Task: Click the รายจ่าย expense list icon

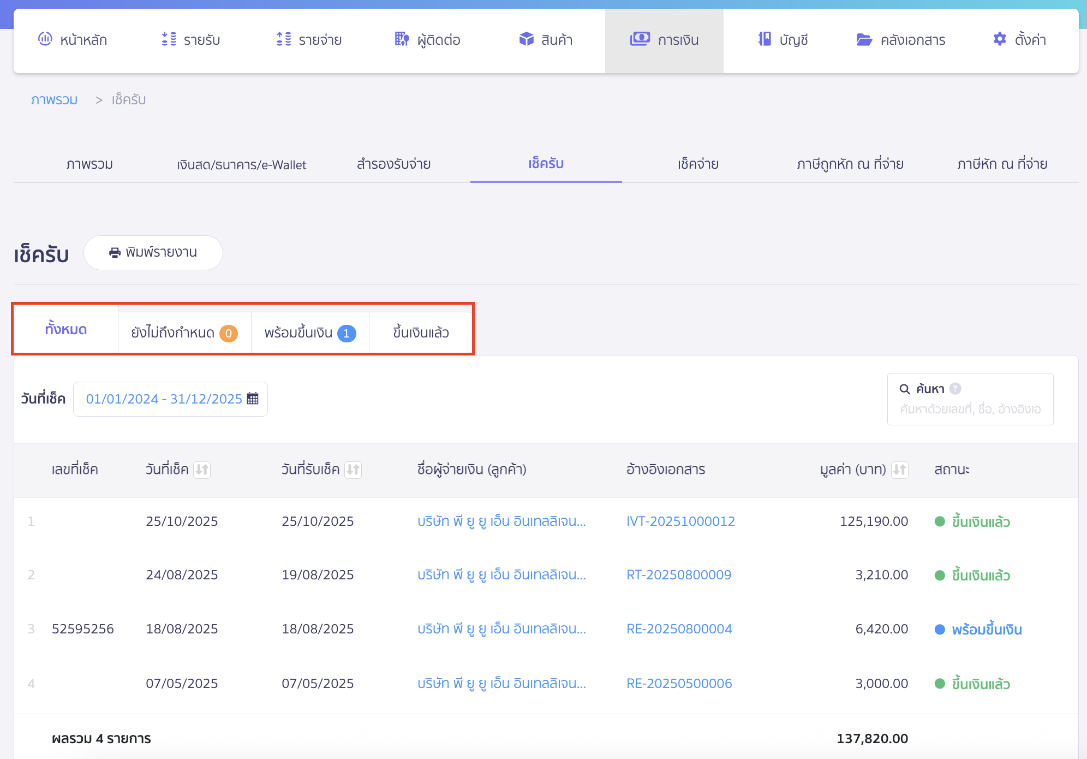Action: 284,39
